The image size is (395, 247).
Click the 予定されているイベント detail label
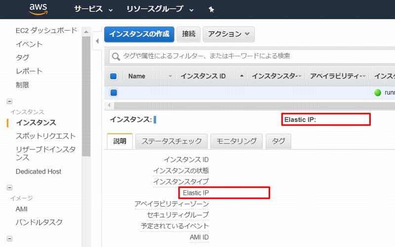click(x=175, y=226)
